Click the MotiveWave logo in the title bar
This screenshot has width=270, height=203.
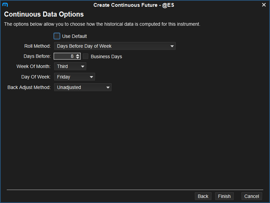pos(5,5)
